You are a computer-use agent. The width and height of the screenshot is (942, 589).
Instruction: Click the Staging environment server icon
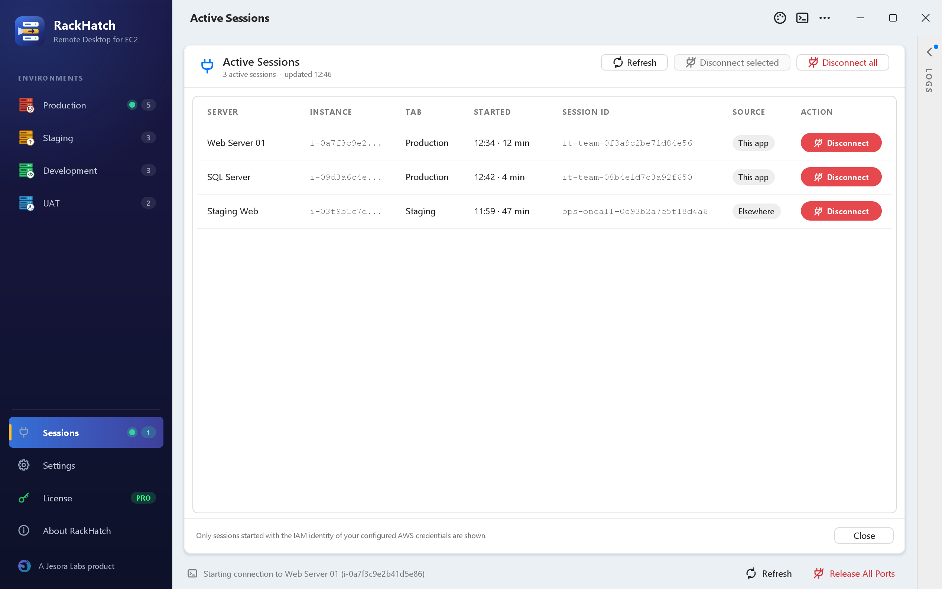(x=26, y=137)
